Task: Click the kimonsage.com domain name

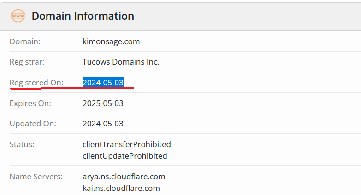Action: (111, 41)
